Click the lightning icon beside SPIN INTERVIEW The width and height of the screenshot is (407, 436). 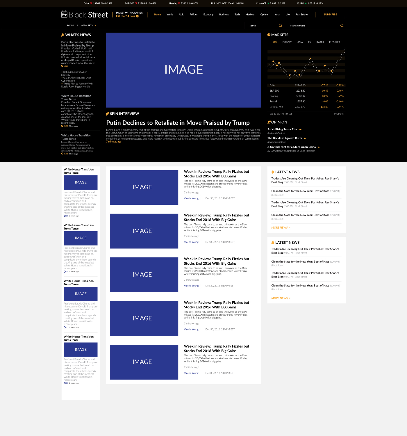click(108, 113)
